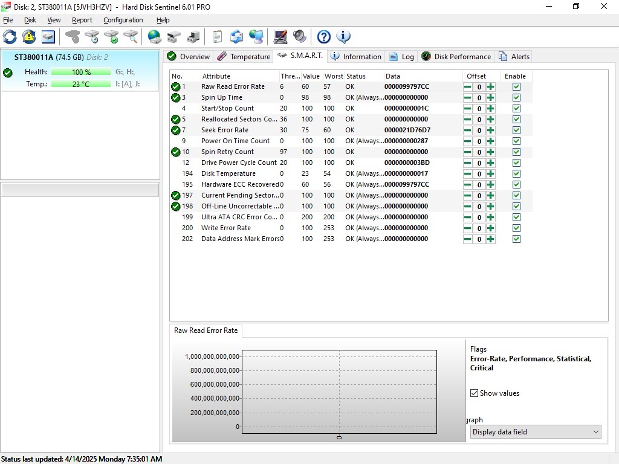Click the monitor with screwdriver configuration icon

(x=280, y=37)
